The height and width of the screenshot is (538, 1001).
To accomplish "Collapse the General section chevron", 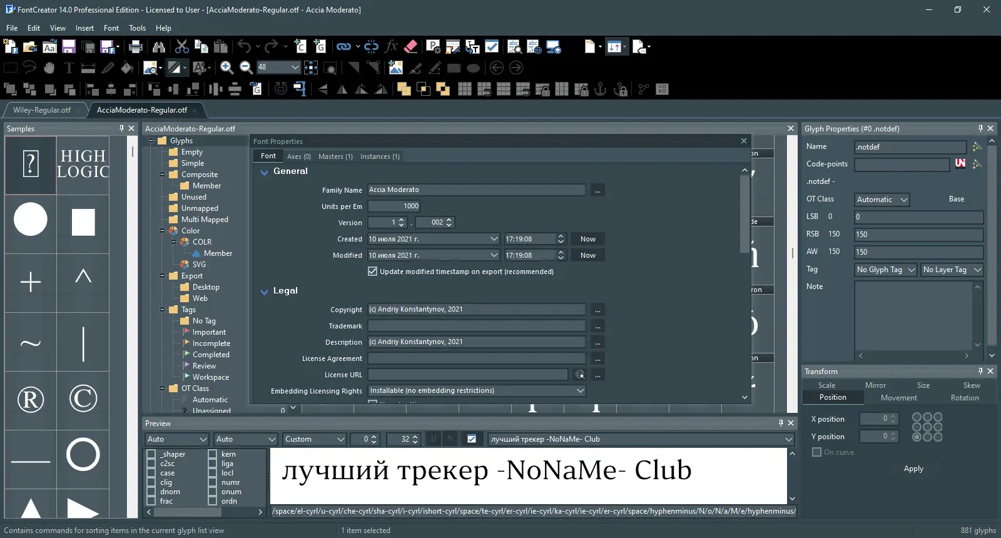I will 264,172.
